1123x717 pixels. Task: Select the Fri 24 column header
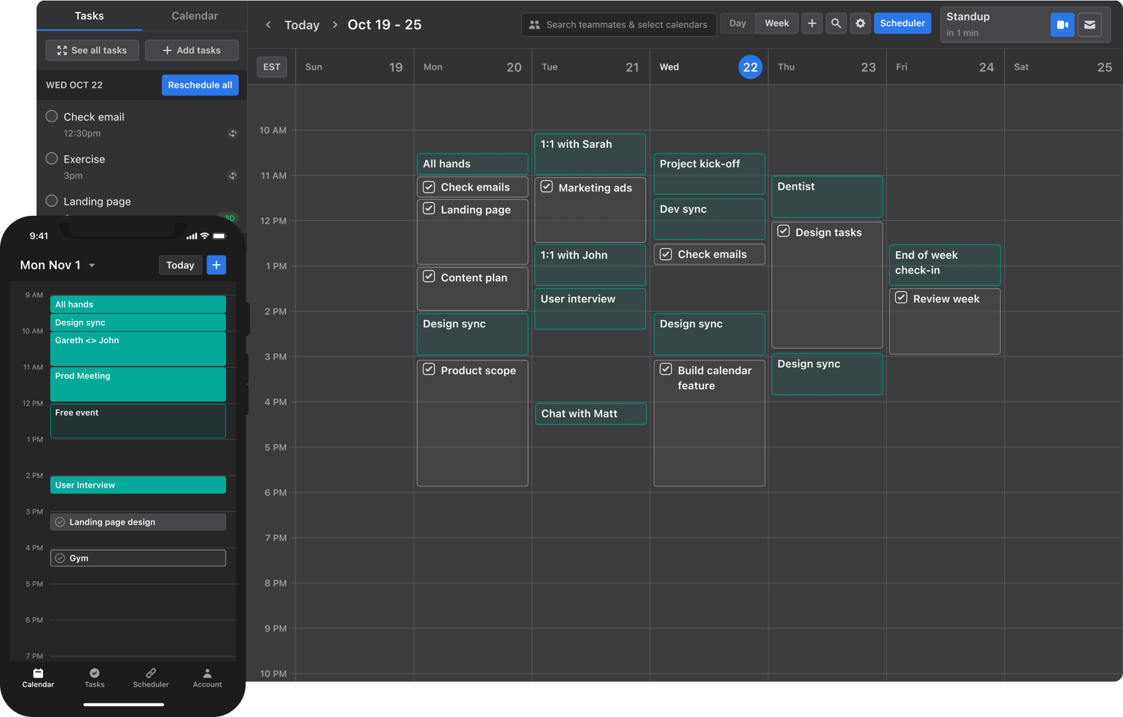[x=945, y=67]
